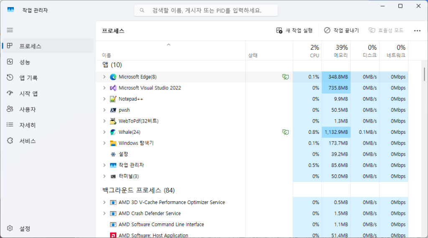Sort by the 상태 column header
This screenshot has width=428, height=238.
(x=269, y=51)
